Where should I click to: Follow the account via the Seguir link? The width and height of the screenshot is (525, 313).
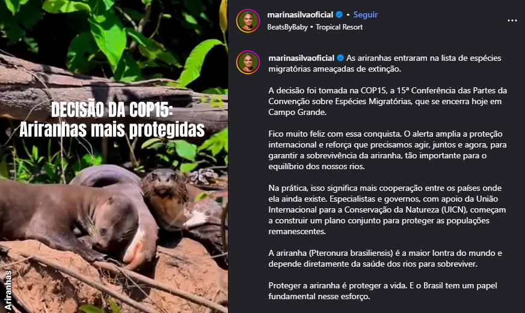click(x=365, y=14)
